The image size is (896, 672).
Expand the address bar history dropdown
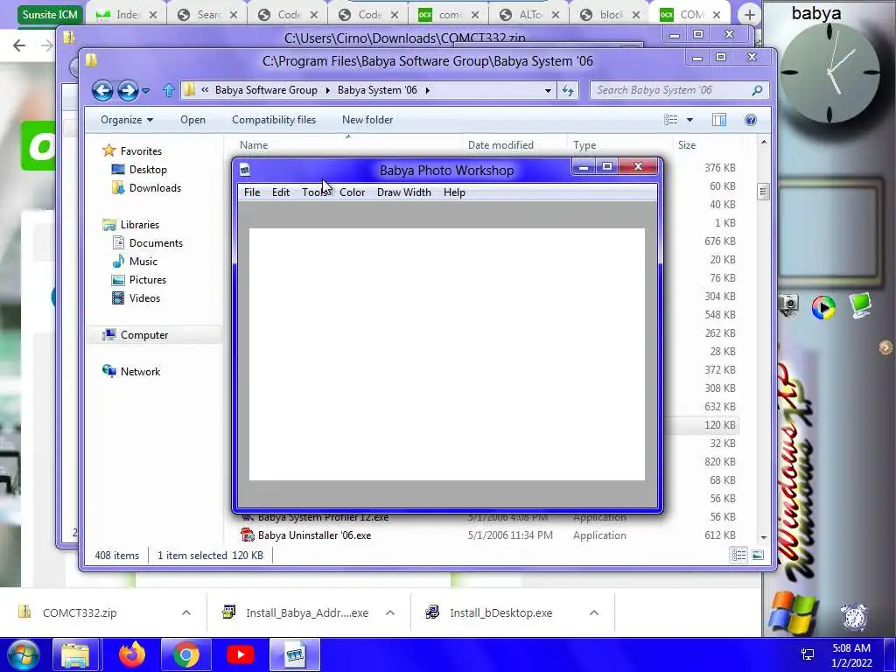(x=548, y=90)
